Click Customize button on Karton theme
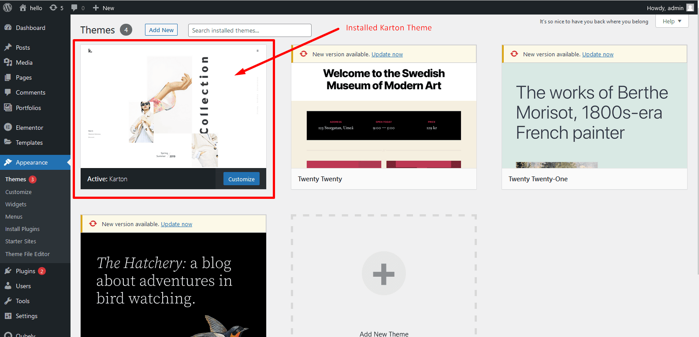The height and width of the screenshot is (337, 699). (241, 179)
